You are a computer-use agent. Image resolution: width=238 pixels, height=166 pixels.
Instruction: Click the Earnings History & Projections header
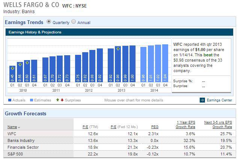click(x=35, y=32)
